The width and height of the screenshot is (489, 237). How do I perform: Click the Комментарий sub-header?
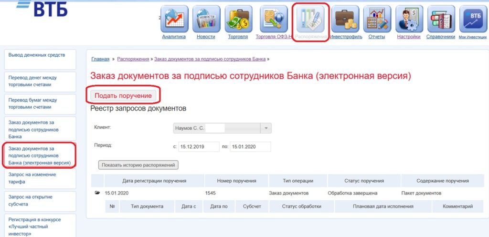tap(458, 206)
